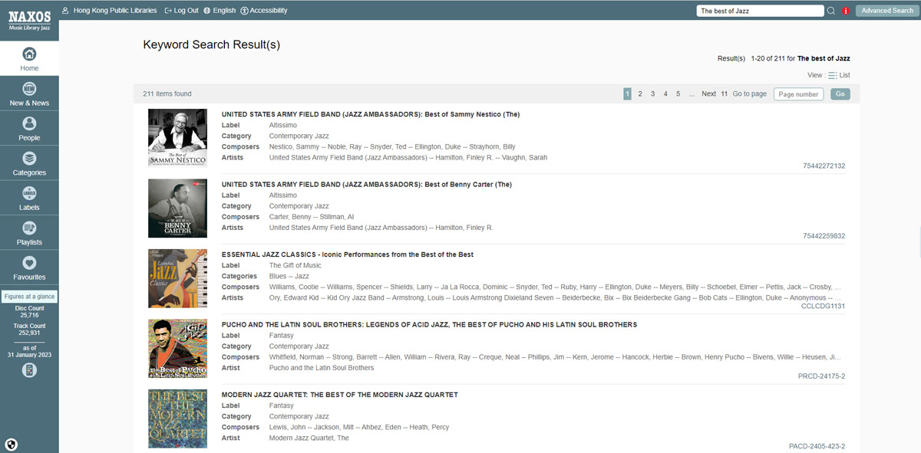This screenshot has height=453, width=921.
Task: Click Next in pagination
Action: (708, 94)
